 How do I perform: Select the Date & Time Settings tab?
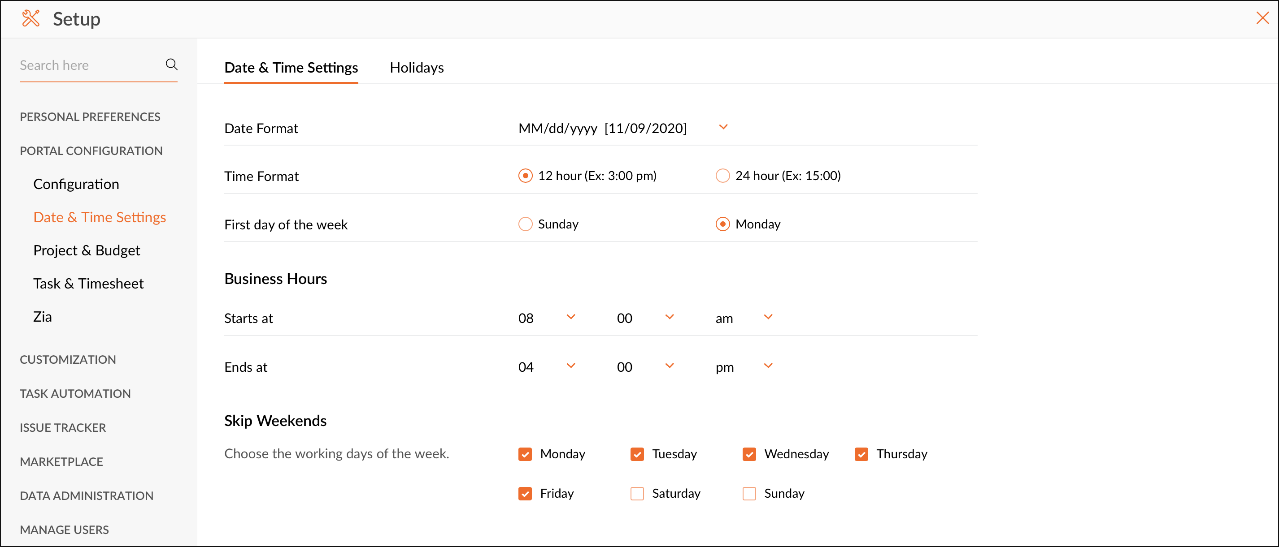click(291, 68)
